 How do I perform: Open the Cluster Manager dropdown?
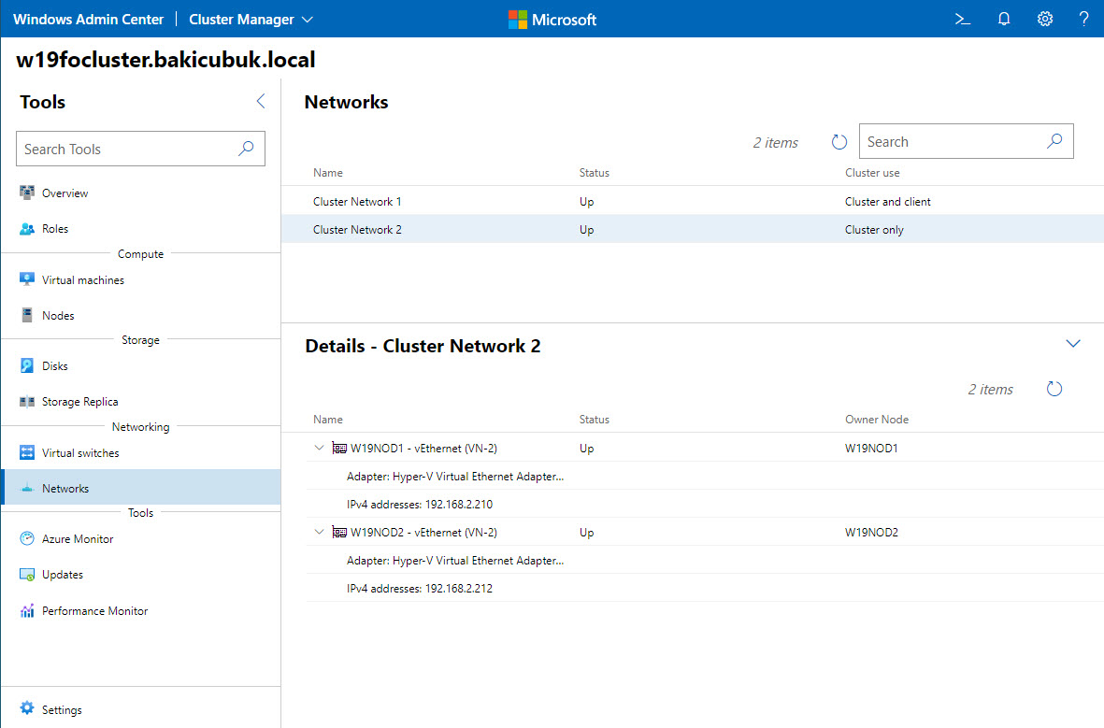pyautogui.click(x=251, y=19)
